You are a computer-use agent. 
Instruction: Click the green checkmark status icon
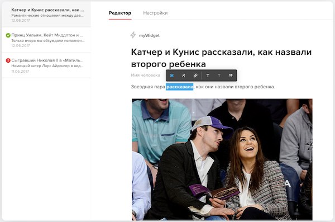[8, 35]
